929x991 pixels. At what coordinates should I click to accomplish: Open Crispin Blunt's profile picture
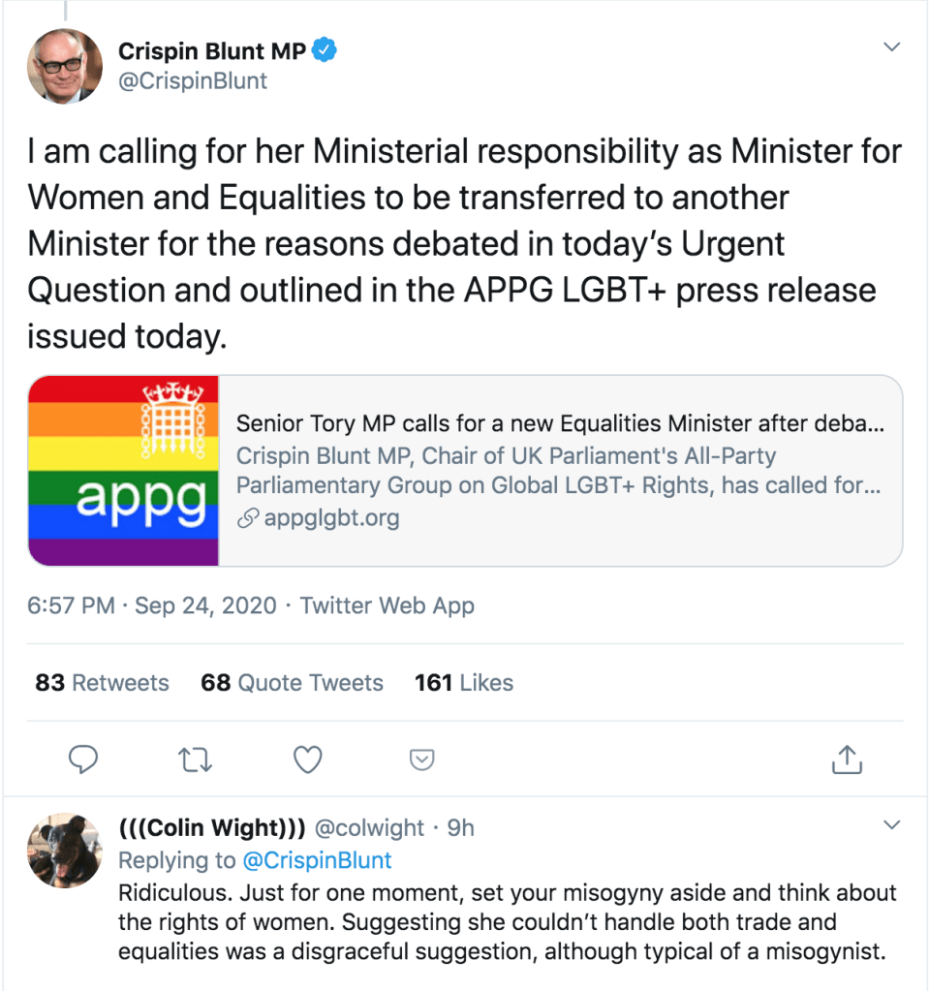coord(66,66)
